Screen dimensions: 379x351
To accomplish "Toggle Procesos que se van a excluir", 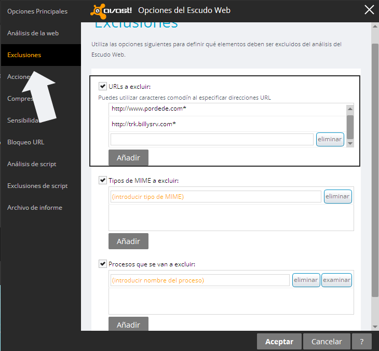I will 102,264.
